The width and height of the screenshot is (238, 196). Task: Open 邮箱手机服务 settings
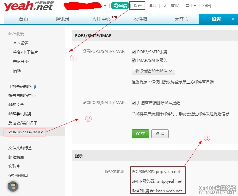(20, 114)
